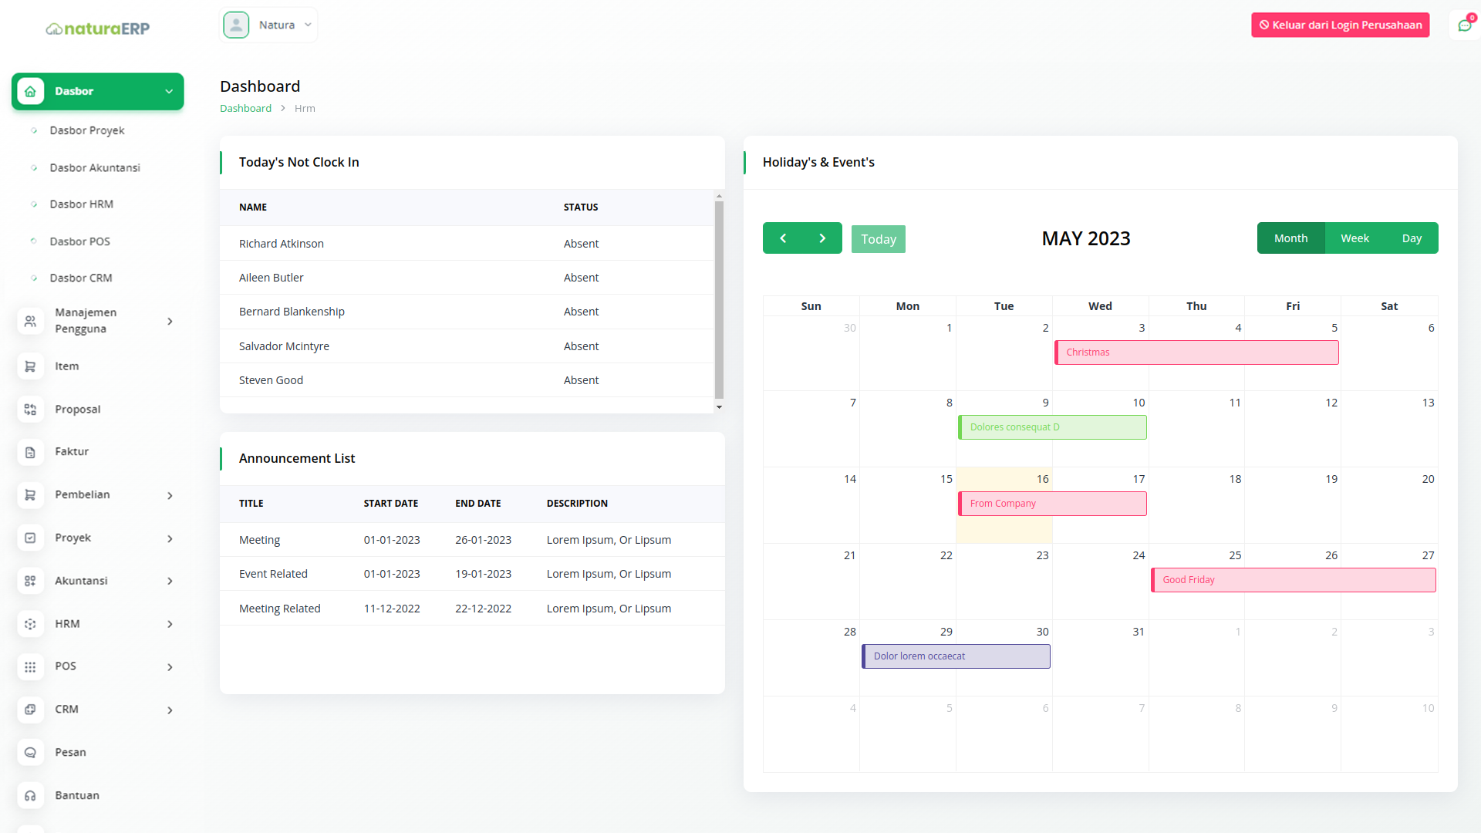Screen dimensions: 1481x833
Task: Go to previous month arrow
Action: point(783,238)
